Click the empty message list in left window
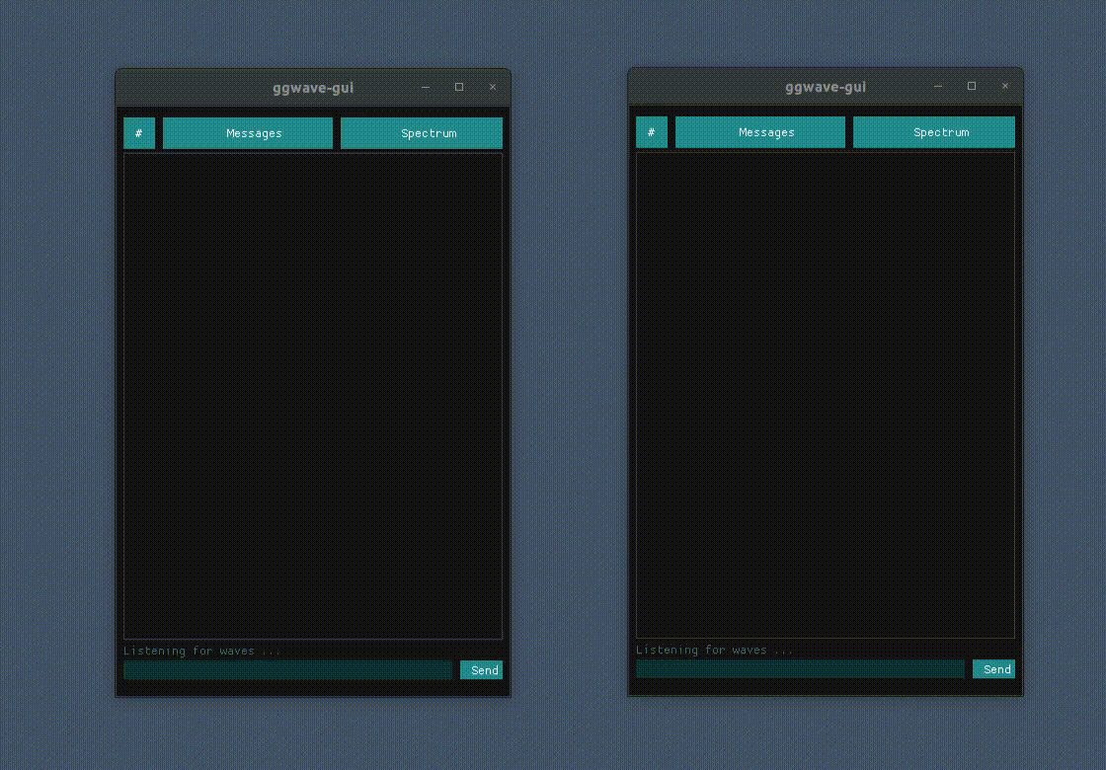 (313, 395)
